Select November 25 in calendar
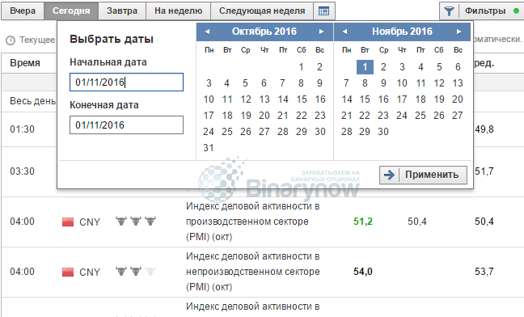This screenshot has height=317, width=524. 420,116
